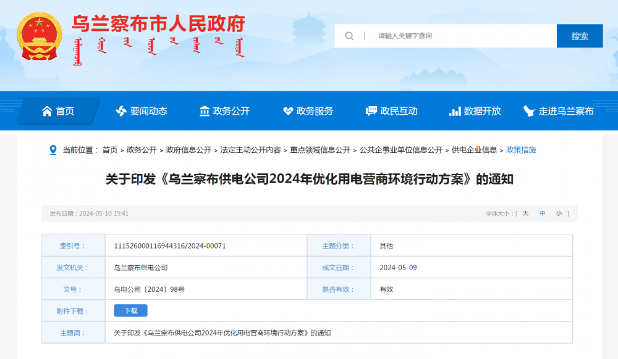This screenshot has height=359, width=618.
Task: Click the magnifier icon in the search bar
Action: click(x=349, y=36)
